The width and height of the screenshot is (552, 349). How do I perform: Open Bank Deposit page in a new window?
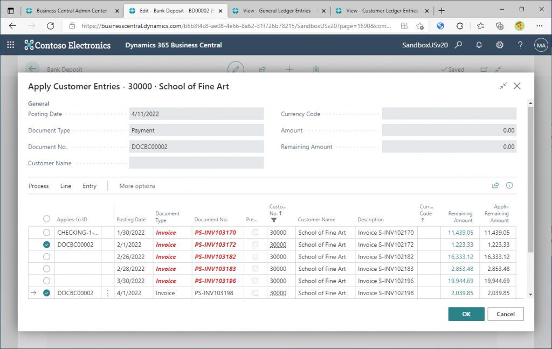coord(484,69)
